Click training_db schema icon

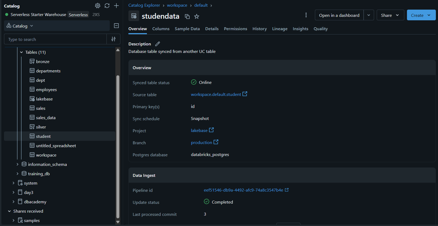(x=24, y=174)
